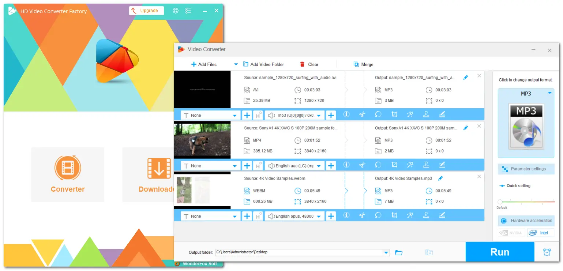Click Add Files in the toolbar
The height and width of the screenshot is (271, 563).
(x=204, y=64)
